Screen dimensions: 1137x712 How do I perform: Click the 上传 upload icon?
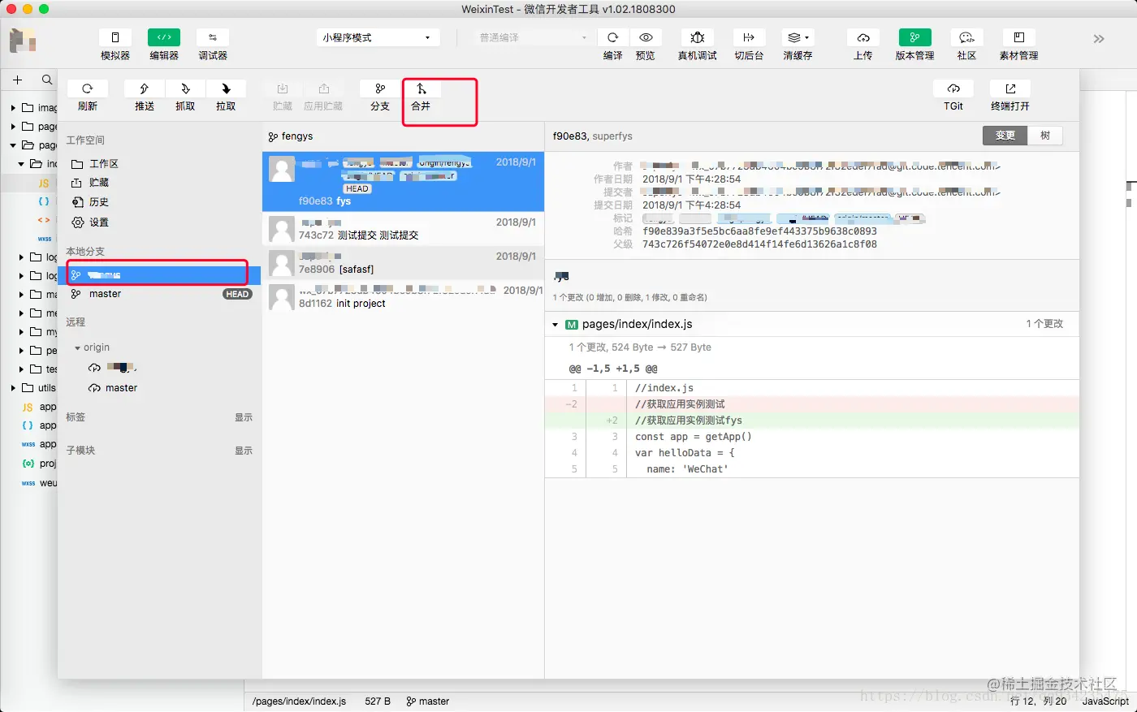point(863,37)
